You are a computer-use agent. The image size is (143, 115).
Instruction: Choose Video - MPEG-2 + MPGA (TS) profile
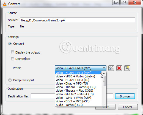coord(78,94)
